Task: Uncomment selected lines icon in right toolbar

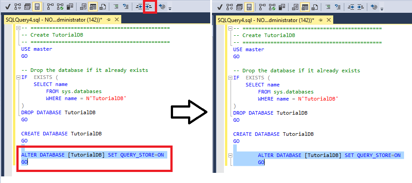Action: coord(338,7)
